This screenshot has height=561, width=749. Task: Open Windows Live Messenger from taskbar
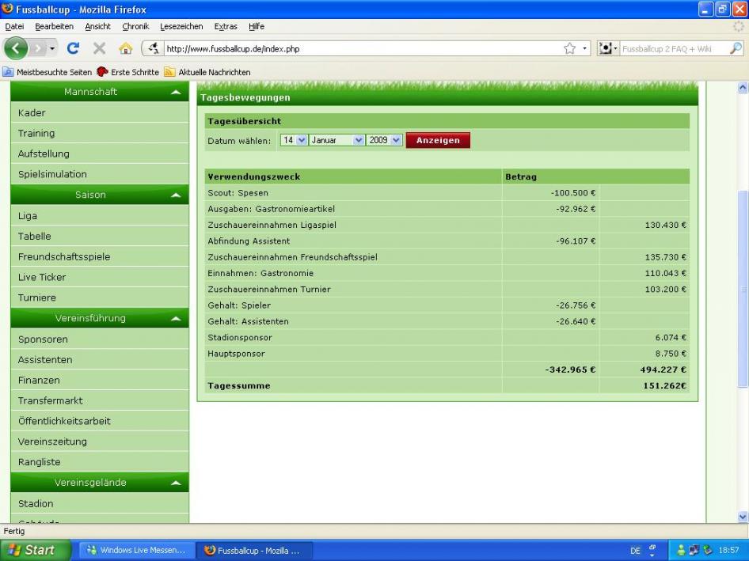pyautogui.click(x=136, y=550)
